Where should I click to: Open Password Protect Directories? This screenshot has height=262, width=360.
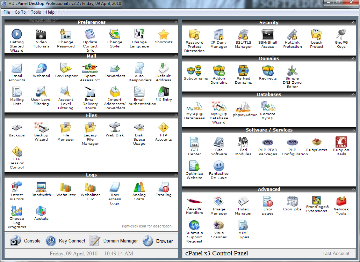(194, 35)
